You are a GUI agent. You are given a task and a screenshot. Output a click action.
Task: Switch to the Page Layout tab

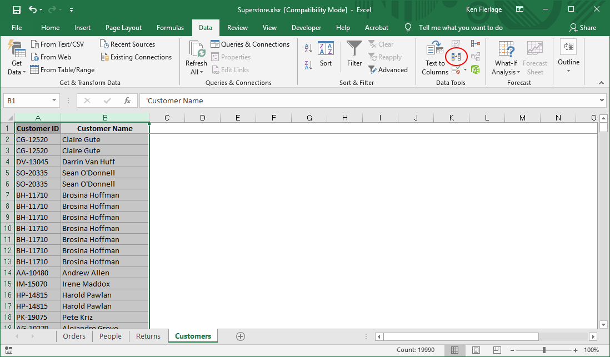[x=123, y=28]
